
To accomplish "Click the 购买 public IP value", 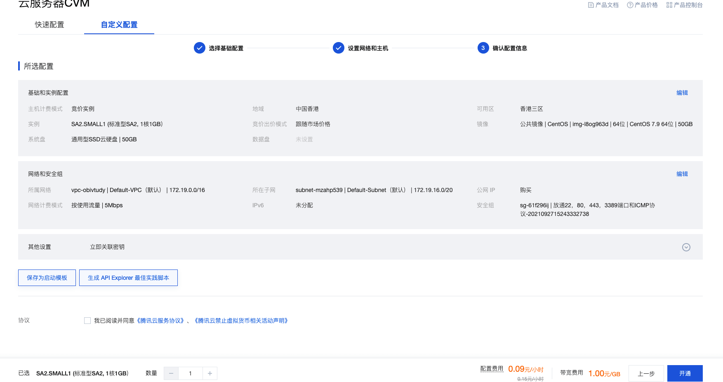I will click(x=526, y=190).
